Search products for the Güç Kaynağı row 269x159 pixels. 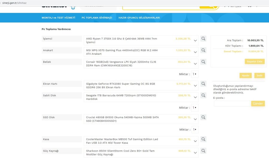tap(203, 151)
